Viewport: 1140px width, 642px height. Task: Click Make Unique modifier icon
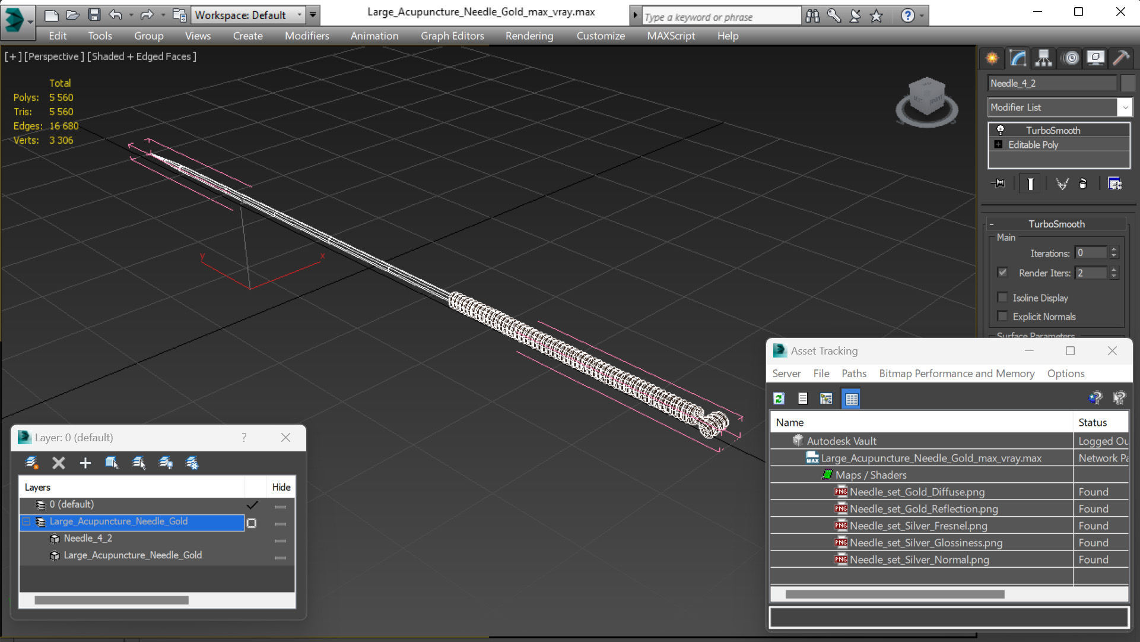pyautogui.click(x=1062, y=184)
